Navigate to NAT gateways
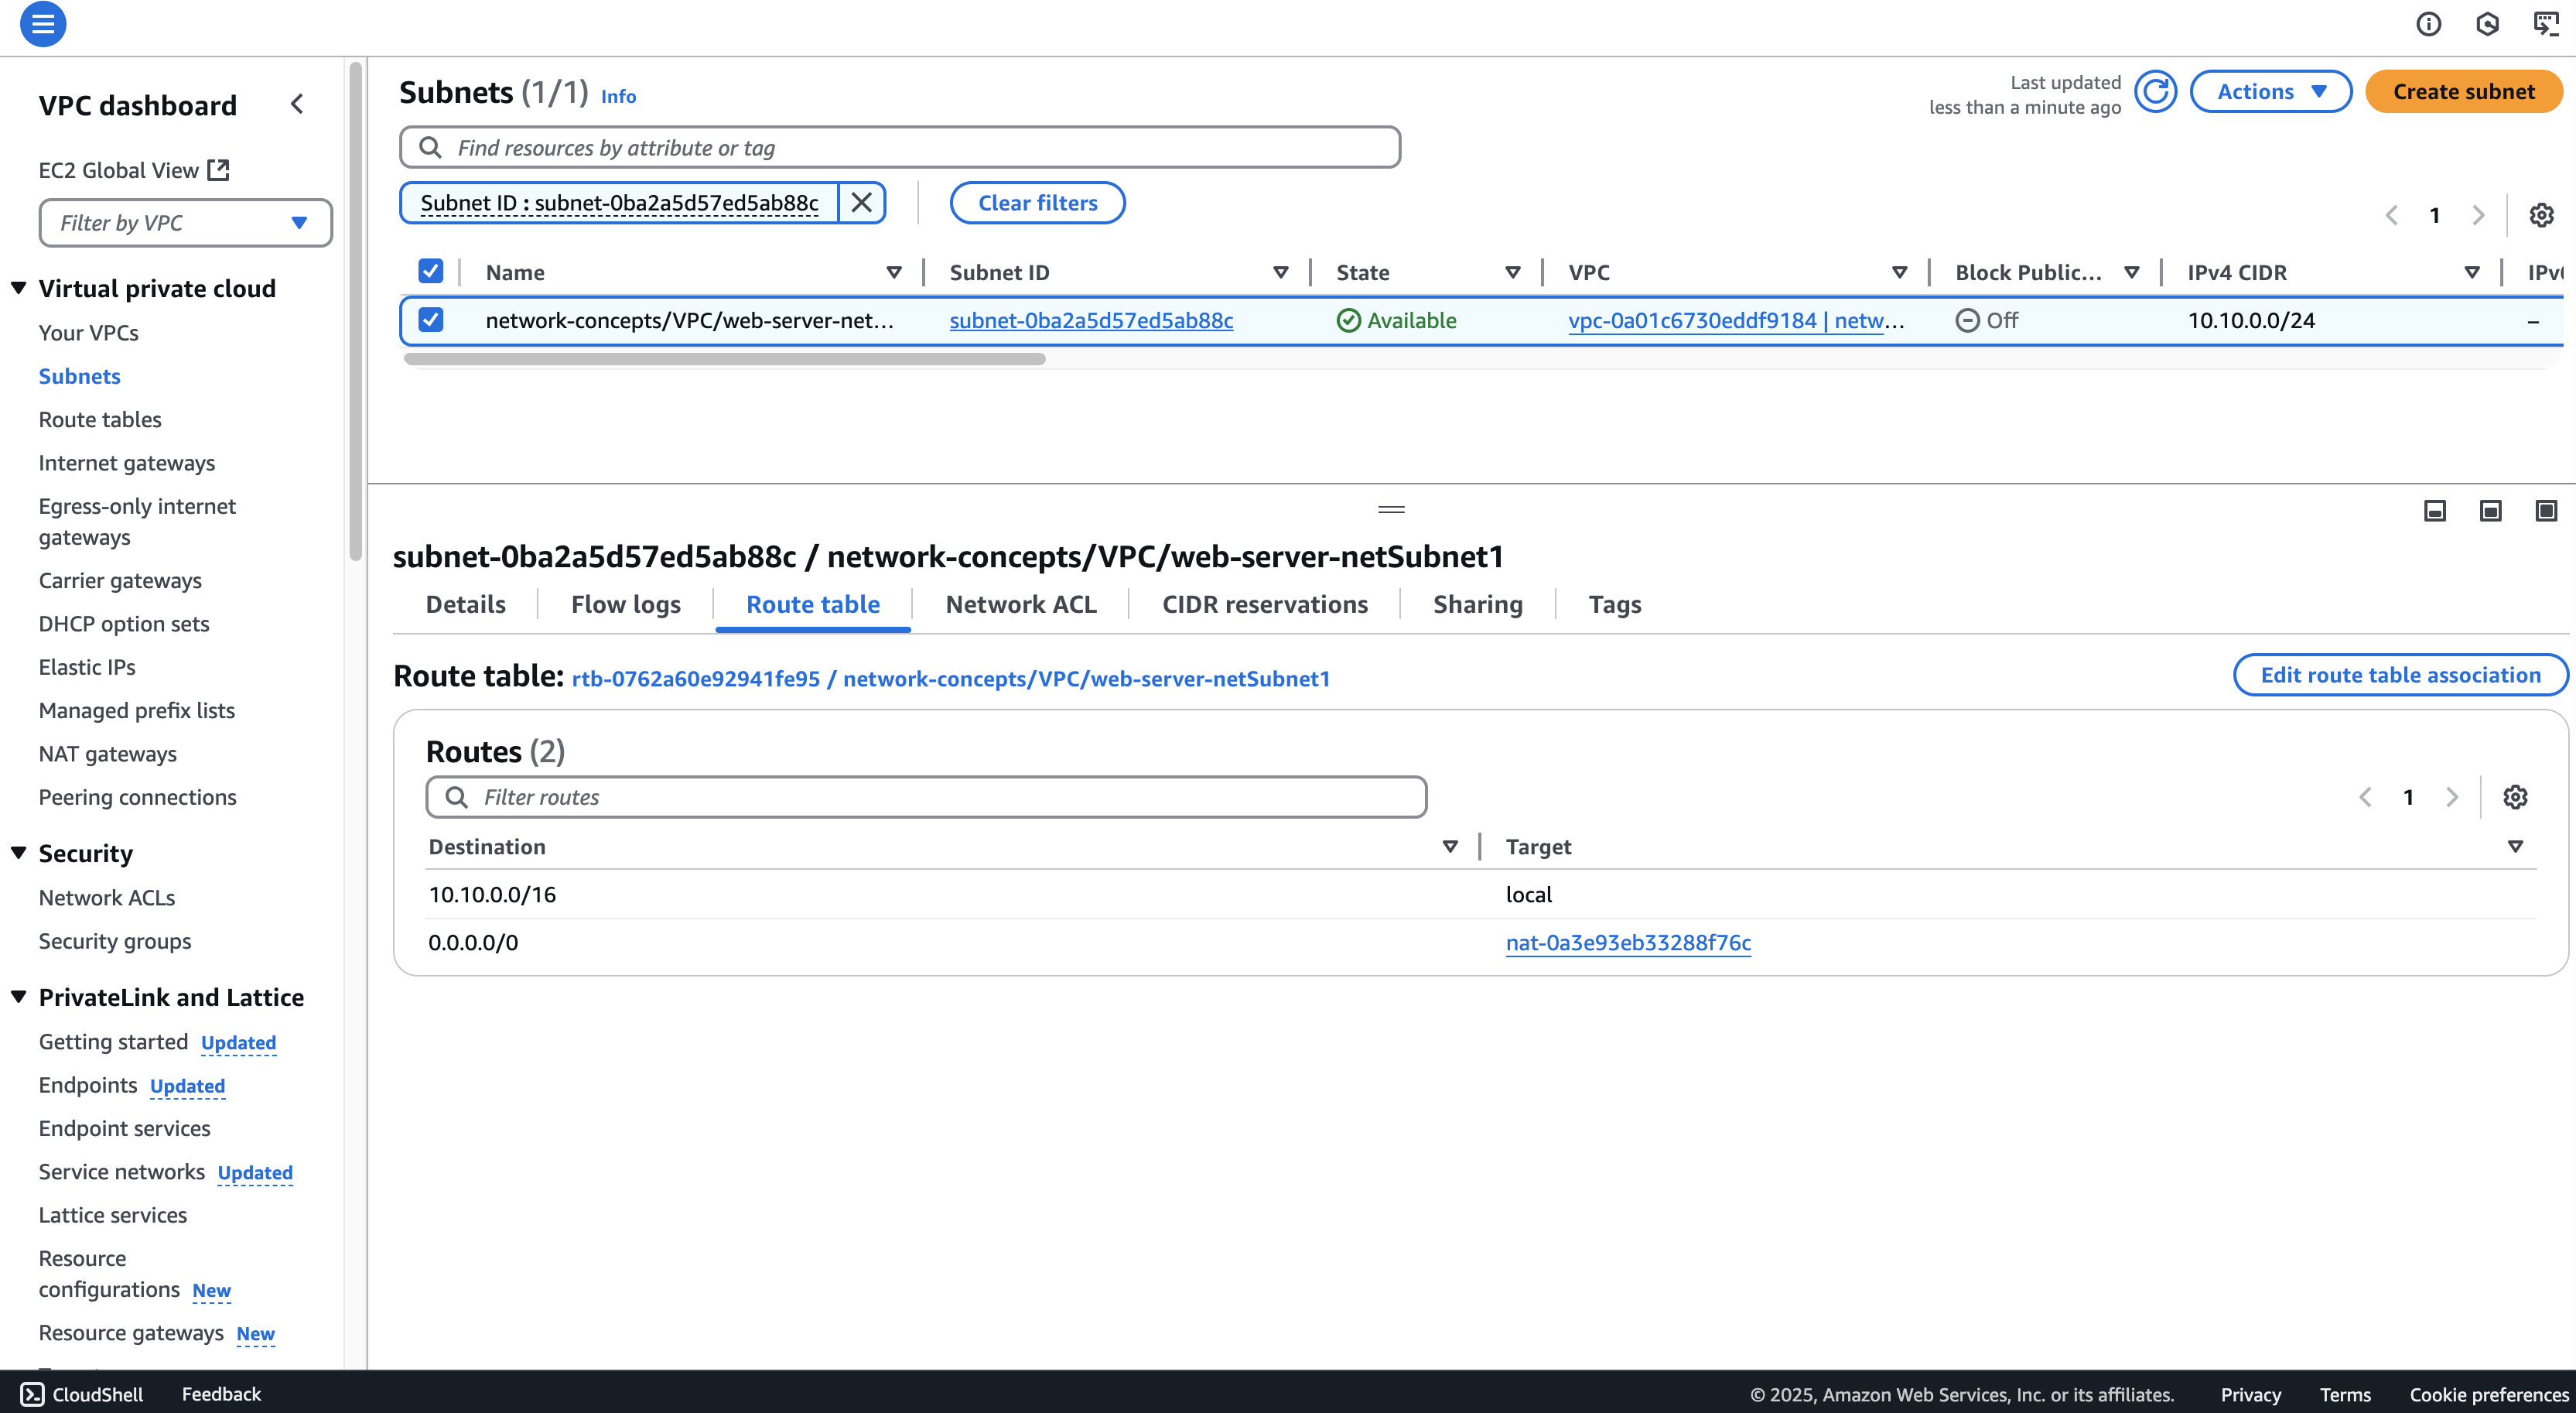The height and width of the screenshot is (1413, 2576). (108, 754)
